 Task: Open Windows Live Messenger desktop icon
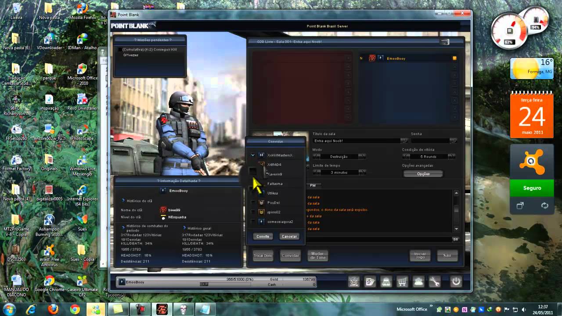point(82,165)
